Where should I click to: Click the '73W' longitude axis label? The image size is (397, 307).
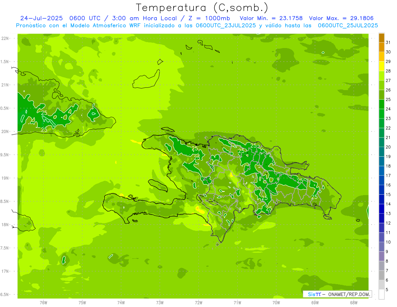point(160,303)
